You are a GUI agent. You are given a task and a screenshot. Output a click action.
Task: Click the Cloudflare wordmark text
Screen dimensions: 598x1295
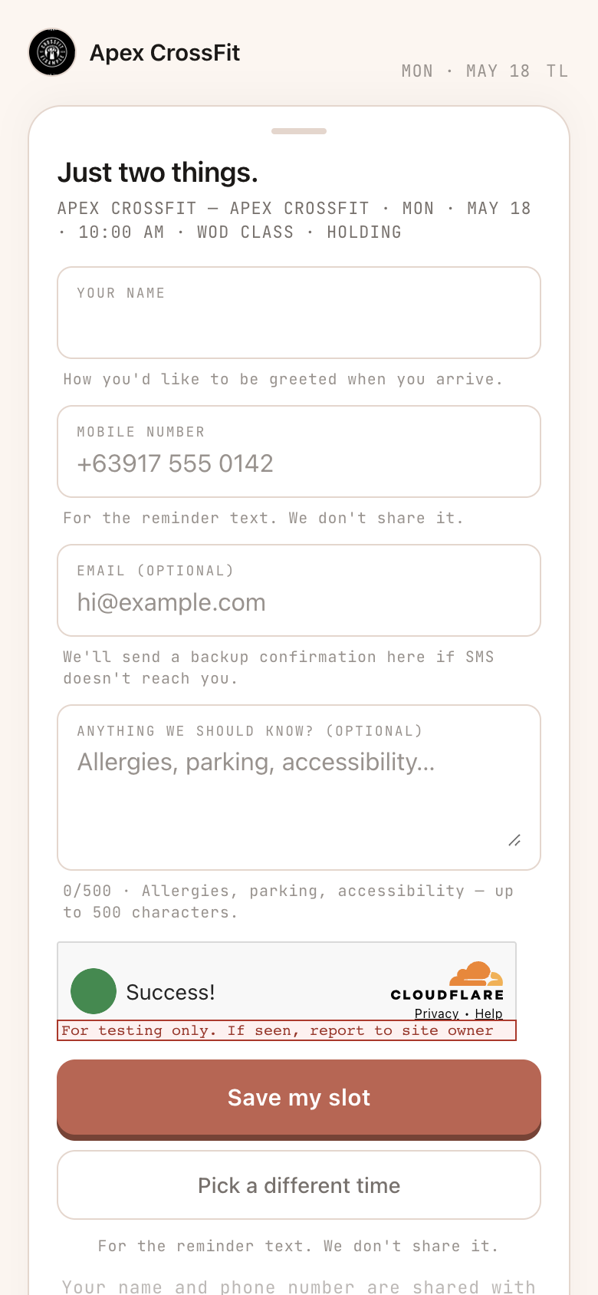coord(447,995)
